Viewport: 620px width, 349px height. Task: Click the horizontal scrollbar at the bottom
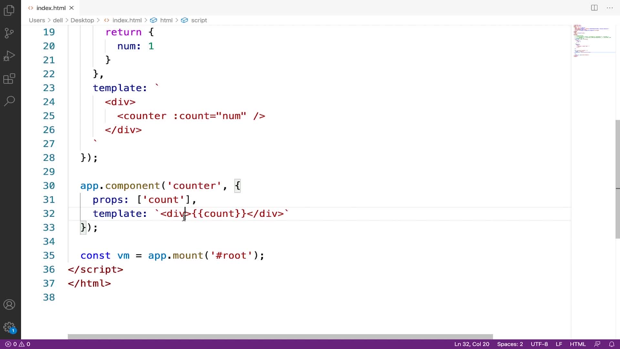pyautogui.click(x=280, y=336)
